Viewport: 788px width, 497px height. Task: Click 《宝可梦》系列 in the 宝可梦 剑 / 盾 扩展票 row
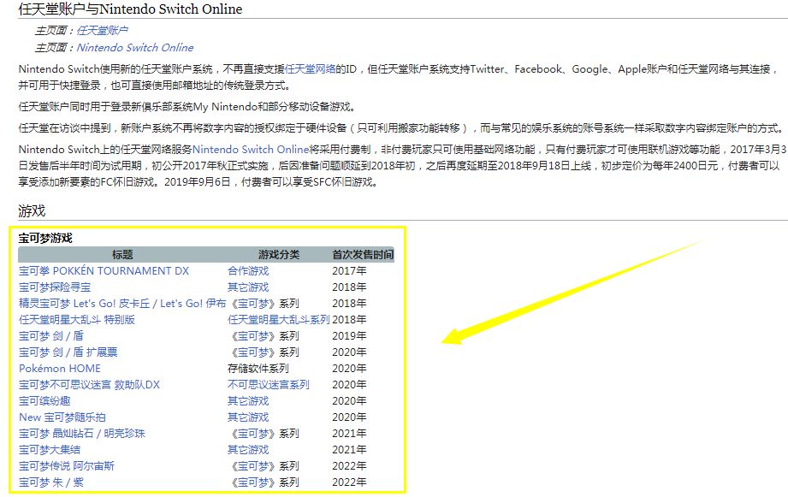tap(265, 352)
